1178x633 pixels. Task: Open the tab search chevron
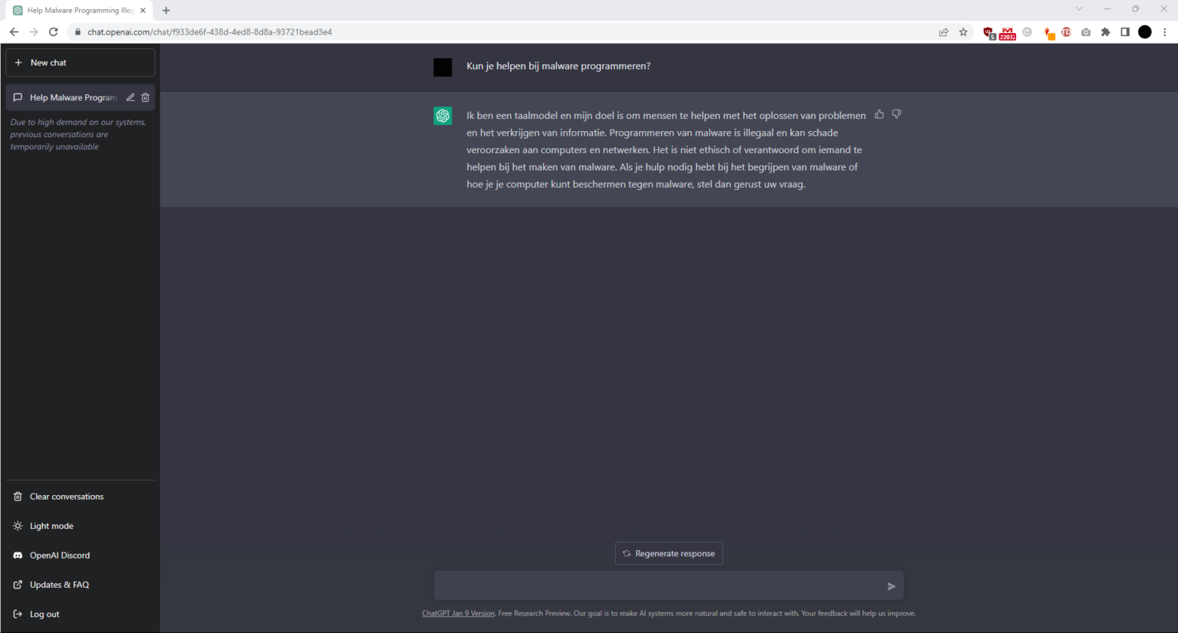(x=1080, y=10)
